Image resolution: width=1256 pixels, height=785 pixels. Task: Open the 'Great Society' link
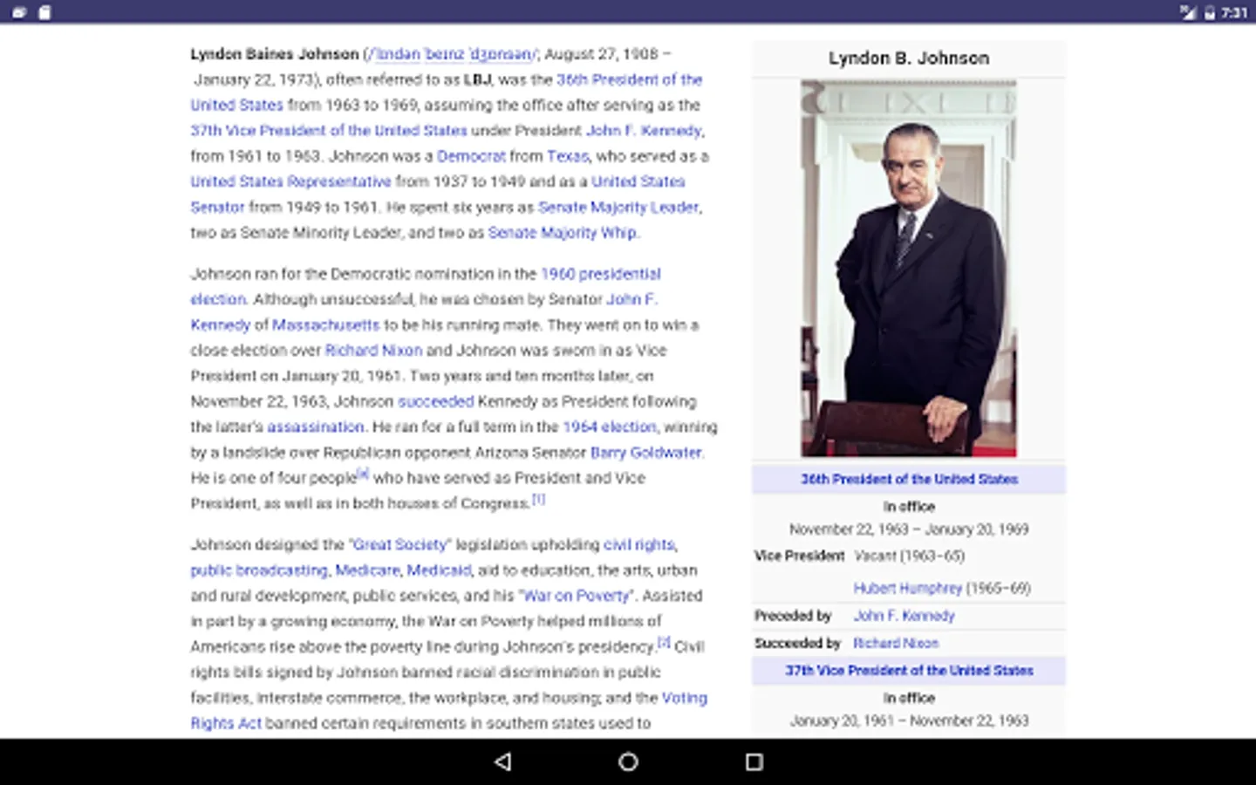pos(400,545)
